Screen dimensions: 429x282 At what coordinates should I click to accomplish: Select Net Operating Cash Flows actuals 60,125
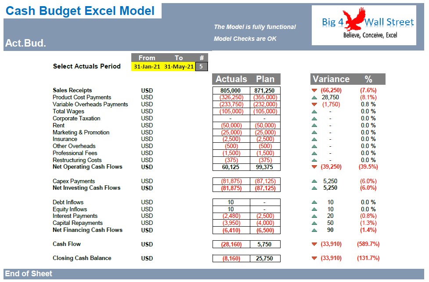coord(231,167)
